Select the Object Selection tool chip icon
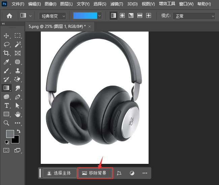 tap(18, 62)
